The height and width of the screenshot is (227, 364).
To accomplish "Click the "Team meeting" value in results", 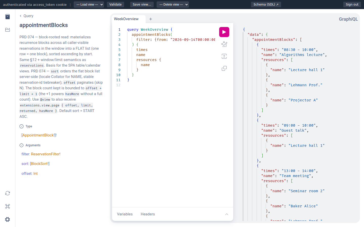I will (x=295, y=176).
